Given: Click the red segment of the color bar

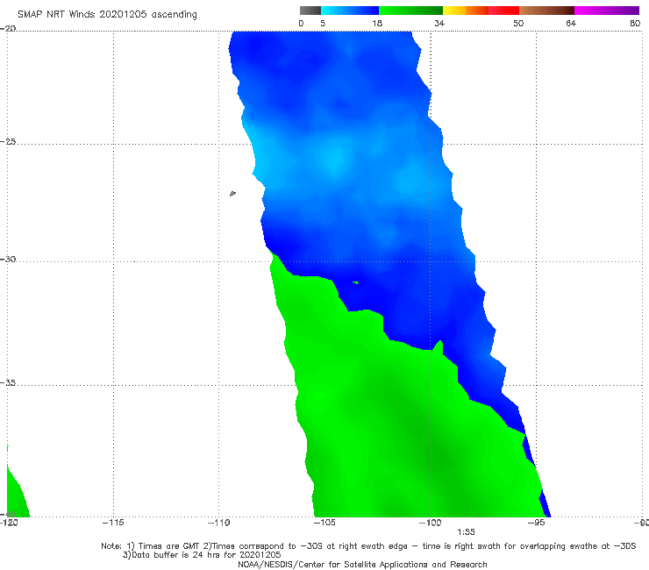Looking at the screenshot, I should [503, 11].
